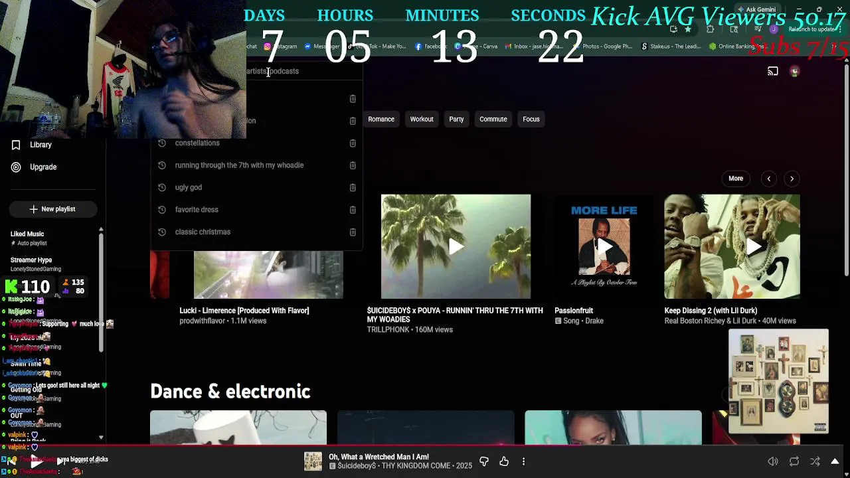The image size is (850, 478).
Task: Open Instagram bookmark in bookmarks bar
Action: point(280,46)
